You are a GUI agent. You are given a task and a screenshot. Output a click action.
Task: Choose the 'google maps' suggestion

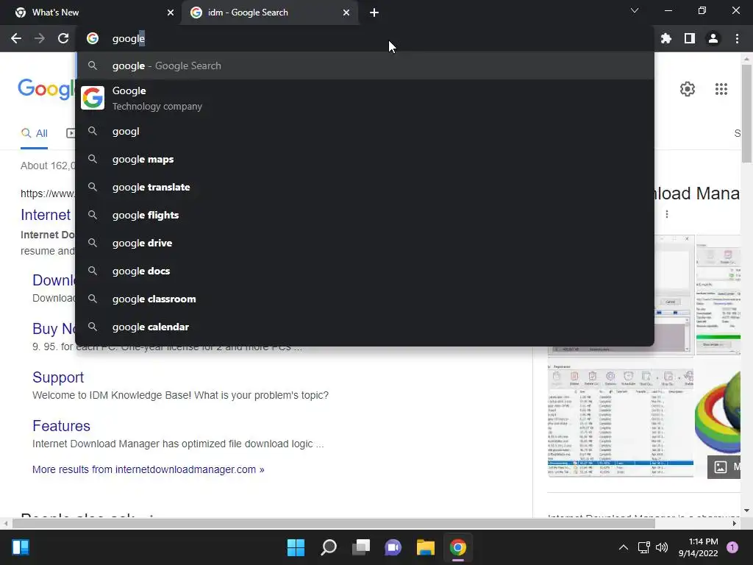click(x=365, y=159)
